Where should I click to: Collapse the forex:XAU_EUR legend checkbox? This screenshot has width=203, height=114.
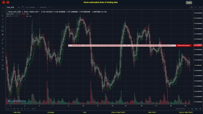pos(7,12)
